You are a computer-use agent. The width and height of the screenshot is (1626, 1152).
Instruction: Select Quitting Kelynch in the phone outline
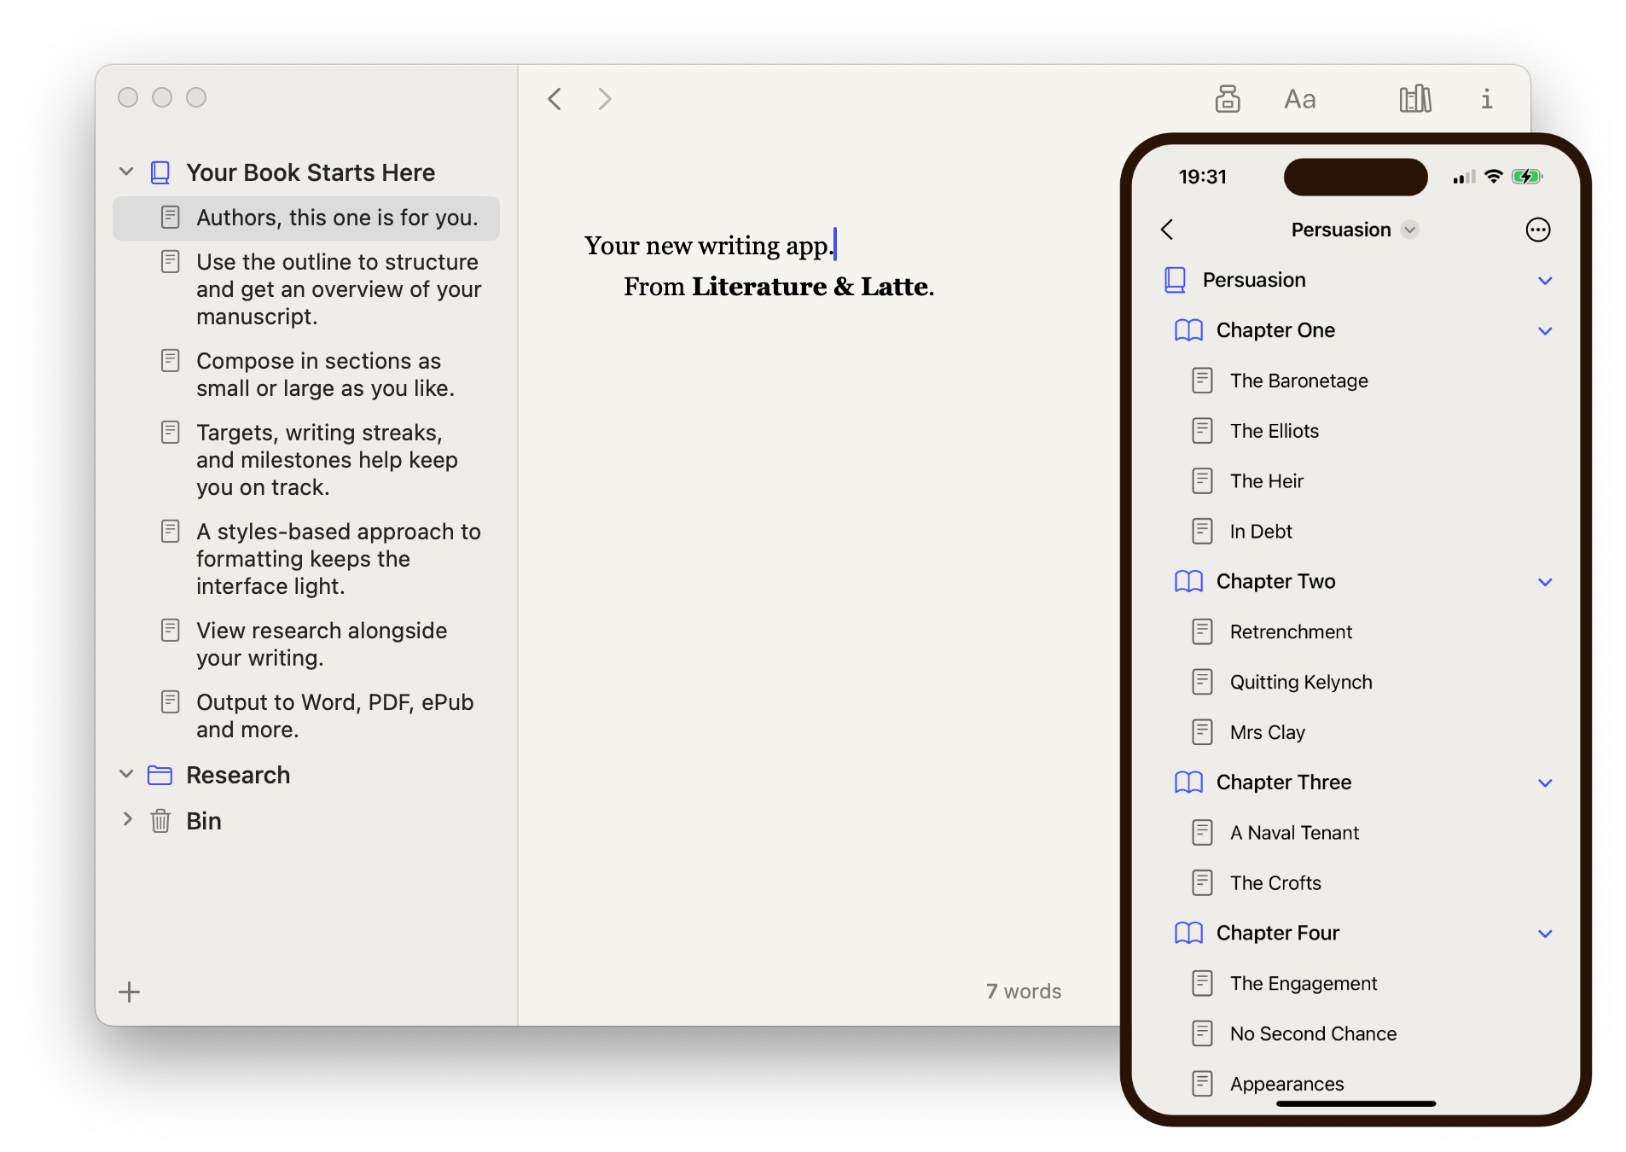coord(1300,682)
